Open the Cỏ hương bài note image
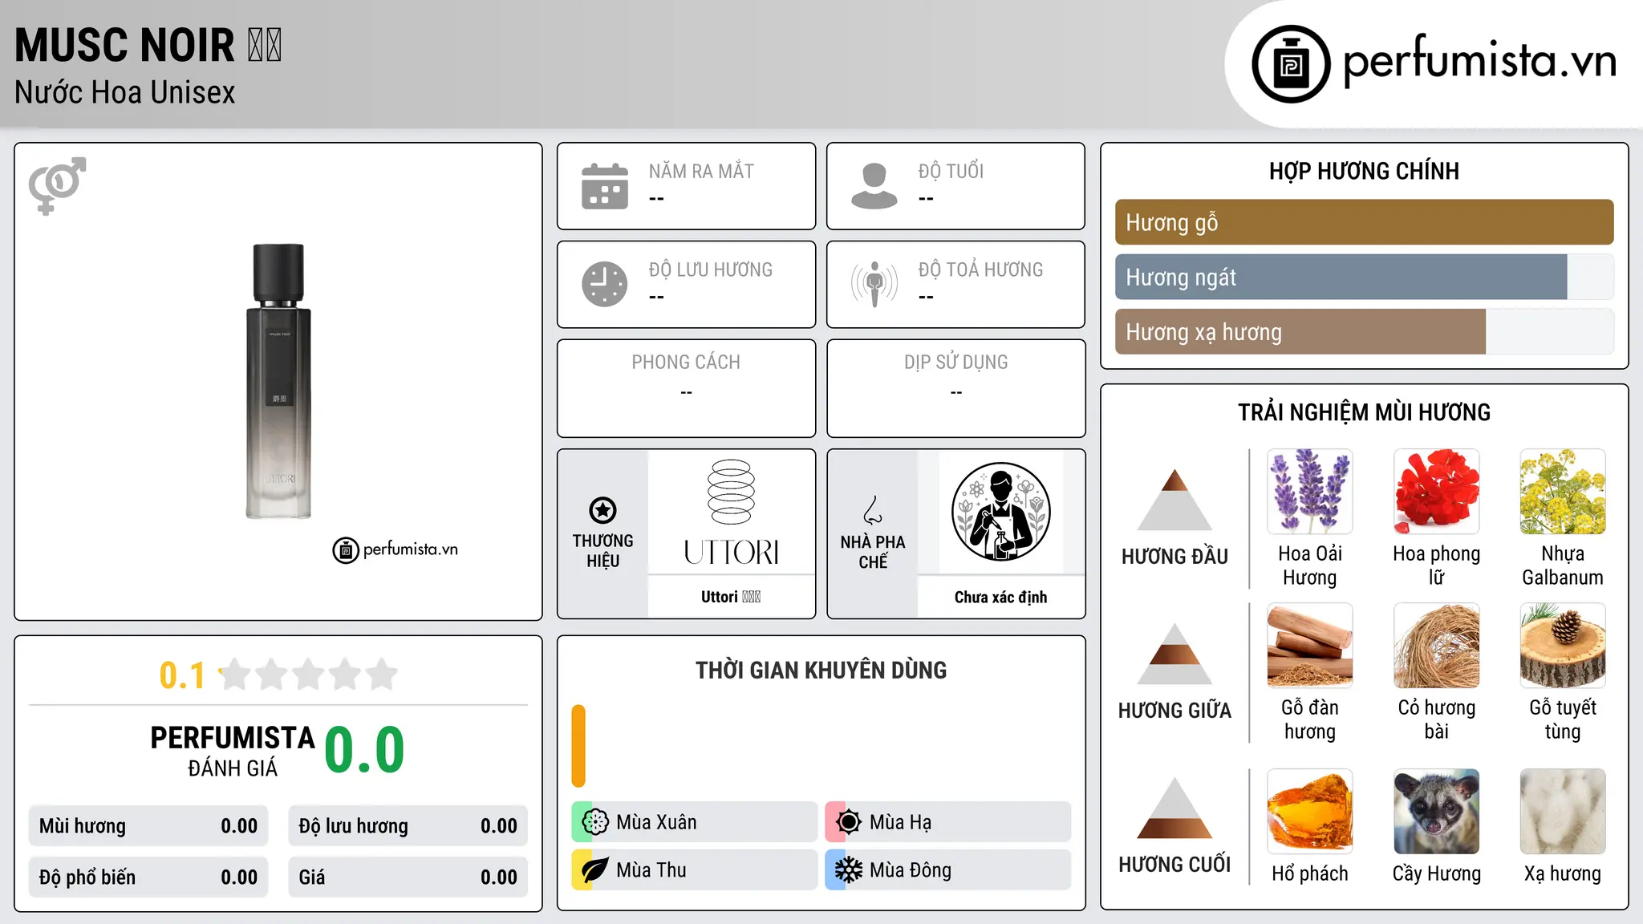The height and width of the screenshot is (924, 1643). click(1437, 646)
